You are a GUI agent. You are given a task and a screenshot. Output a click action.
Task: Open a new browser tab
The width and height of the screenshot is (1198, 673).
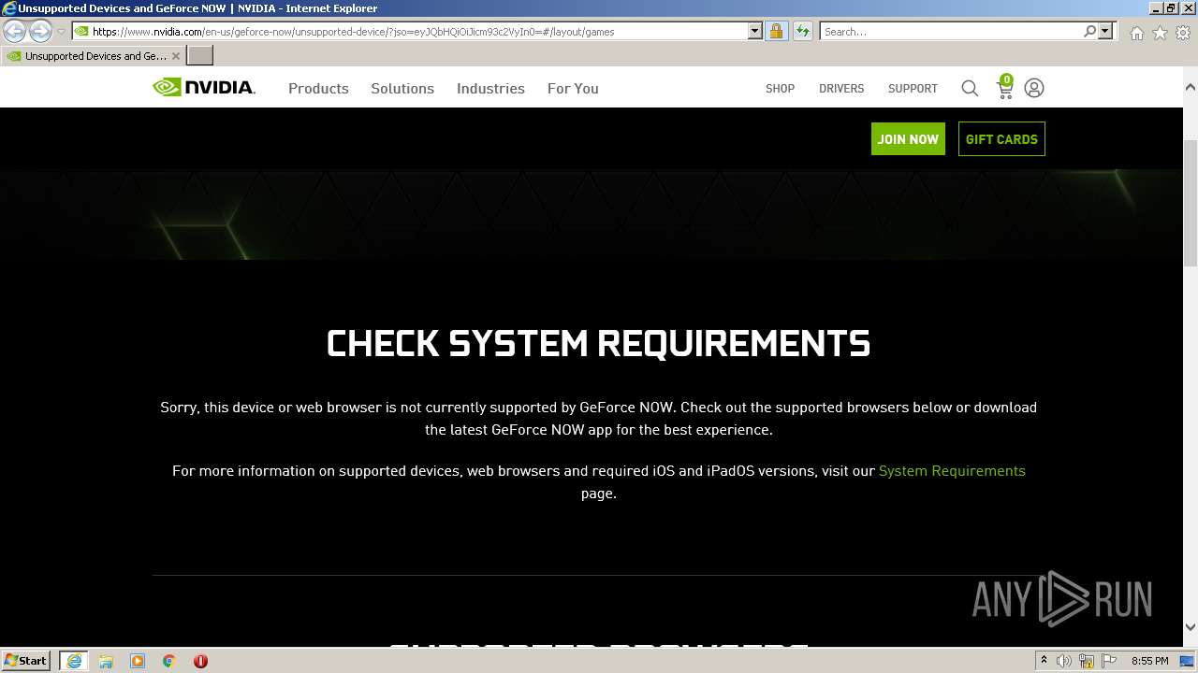click(200, 55)
